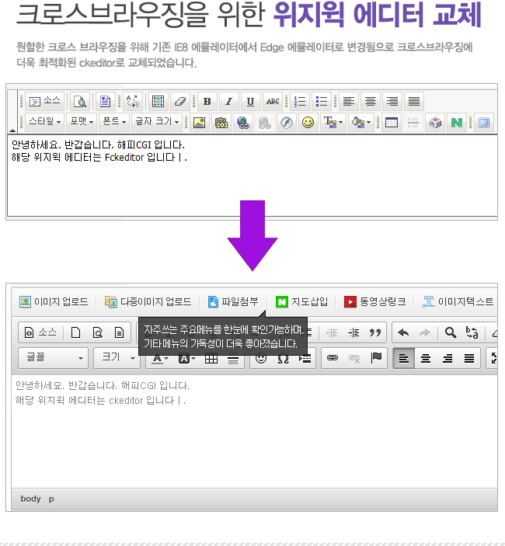The height and width of the screenshot is (546, 505).
Task: Click the cube icon next to the green N in old editor
Action: pos(435,123)
